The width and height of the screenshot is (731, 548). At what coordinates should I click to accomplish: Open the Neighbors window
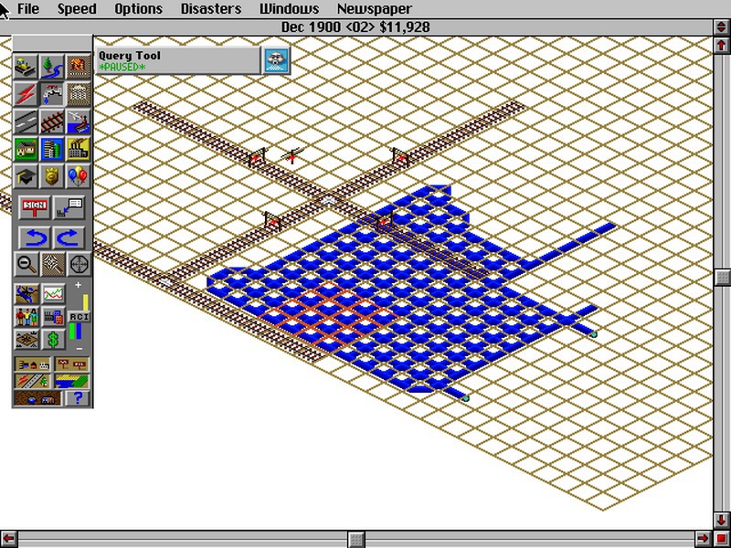click(26, 340)
